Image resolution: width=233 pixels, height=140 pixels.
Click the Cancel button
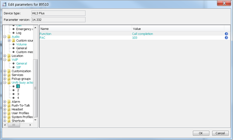220,133
